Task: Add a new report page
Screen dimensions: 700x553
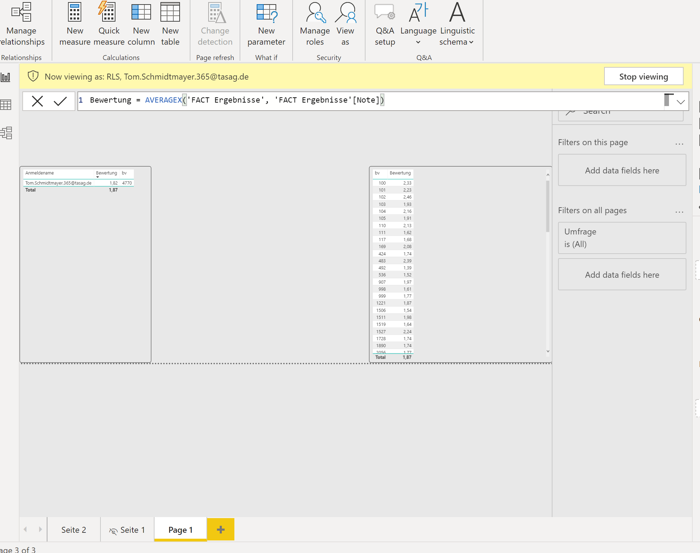Action: click(220, 530)
